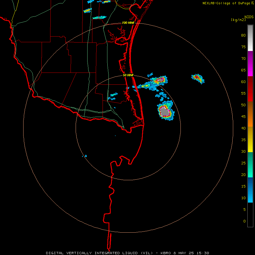Viewport: 255px width, 255px height.
Task: Click the 65 value on the color scale
Action: point(243,70)
